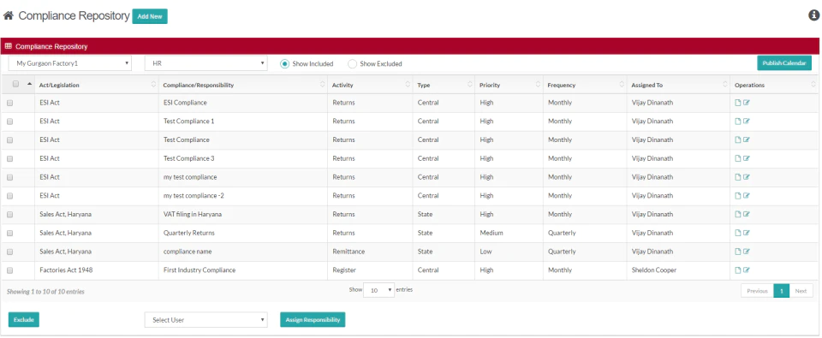This screenshot has height=338, width=822.
Task: Open the Show 10 entries dropdown
Action: click(x=378, y=290)
